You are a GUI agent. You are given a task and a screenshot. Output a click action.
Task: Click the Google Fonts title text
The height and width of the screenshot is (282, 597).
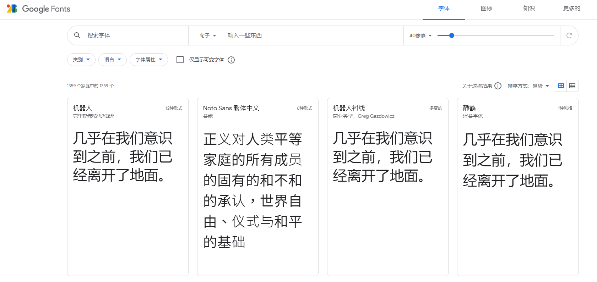tap(46, 9)
